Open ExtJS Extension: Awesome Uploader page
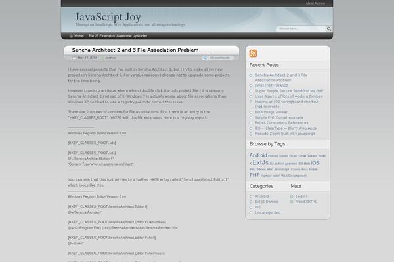 pos(118,36)
